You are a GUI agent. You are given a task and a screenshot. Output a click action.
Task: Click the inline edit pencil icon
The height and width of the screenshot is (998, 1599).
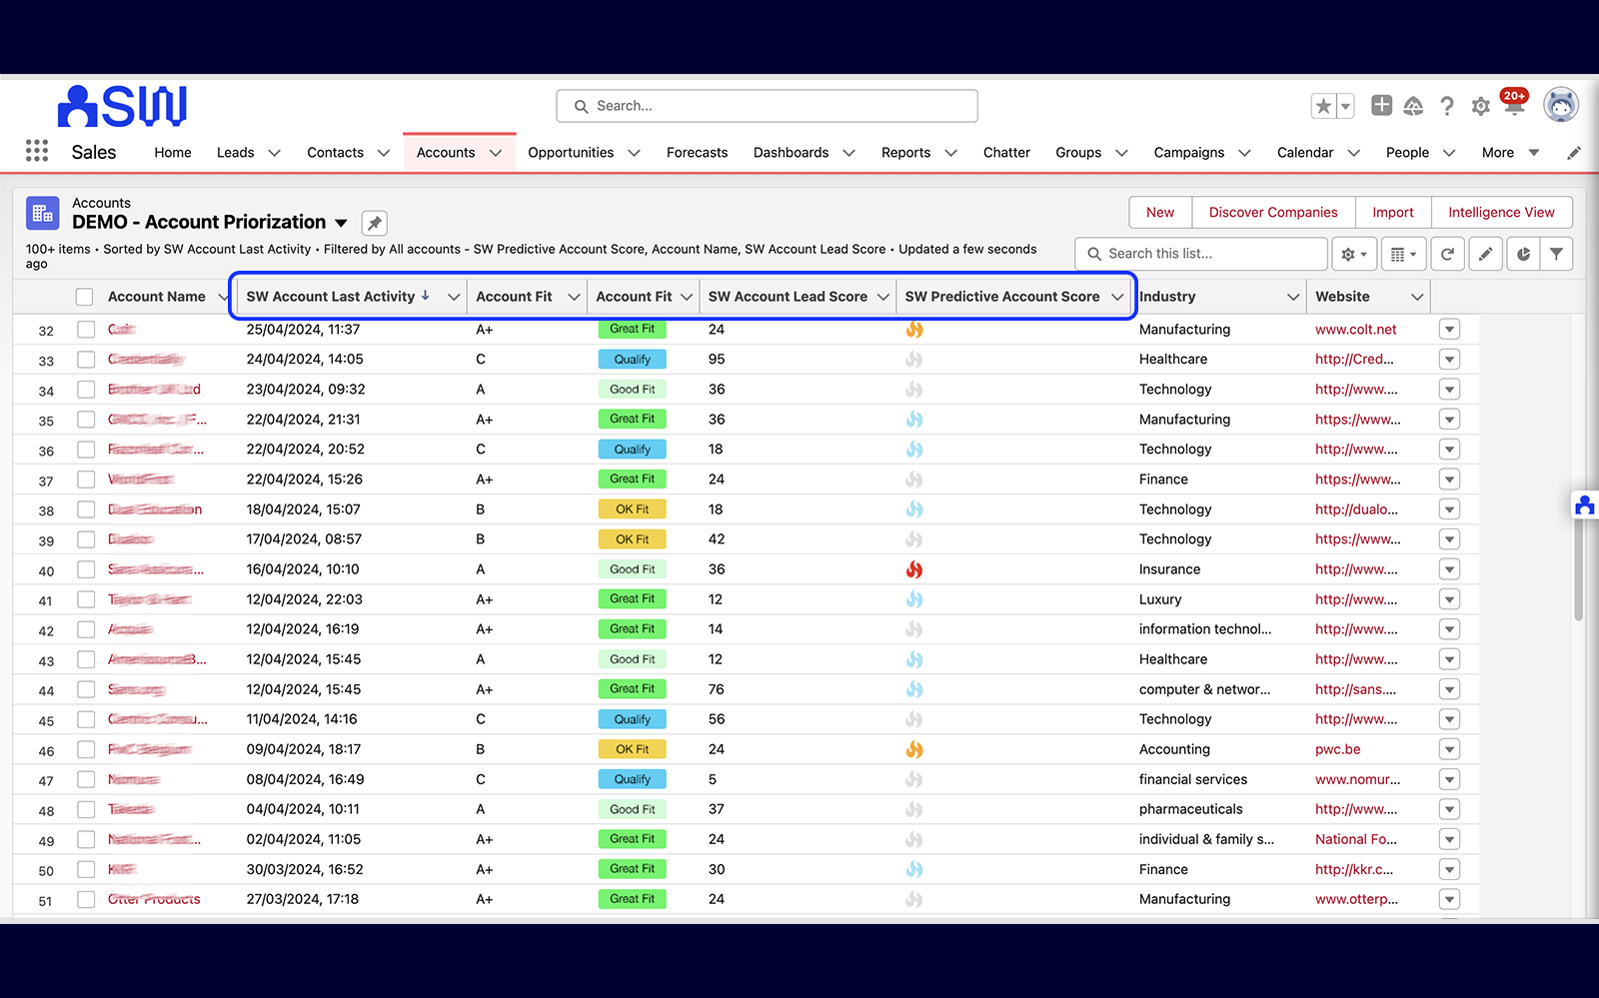point(1485,254)
